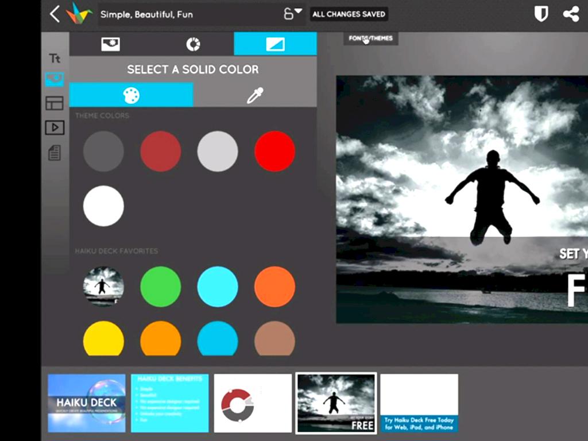Select the color palette tab
This screenshot has width=588, height=441.
[131, 95]
